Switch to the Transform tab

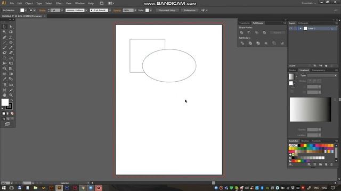(x=245, y=23)
